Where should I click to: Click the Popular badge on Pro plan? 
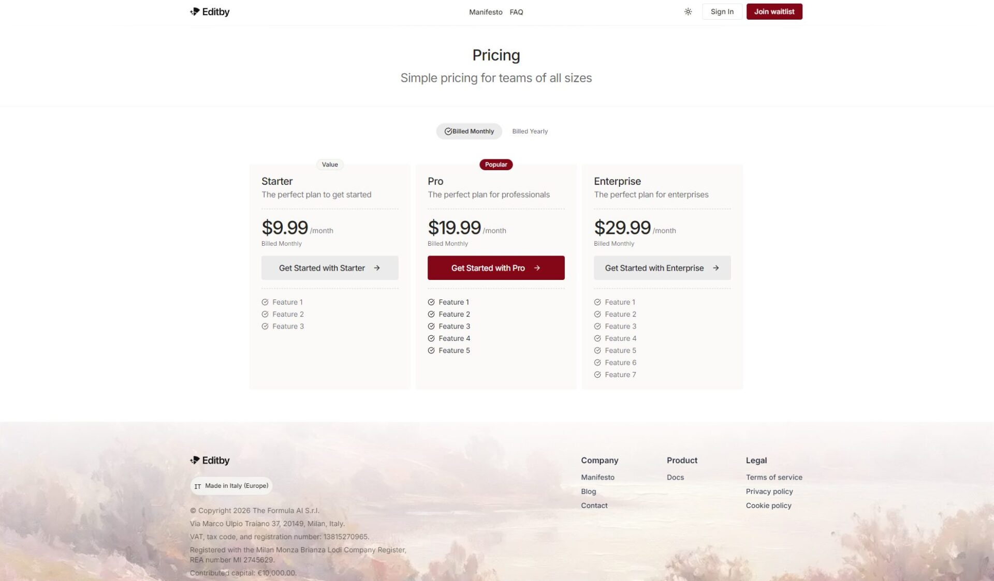(x=496, y=165)
